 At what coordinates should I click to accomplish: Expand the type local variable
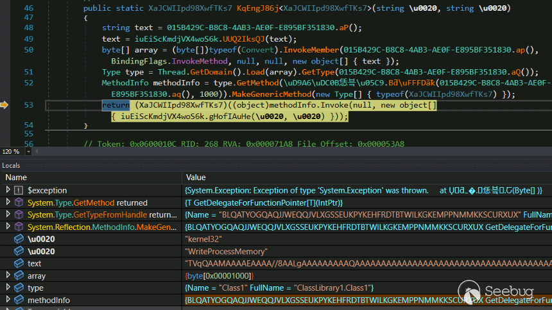point(8,287)
